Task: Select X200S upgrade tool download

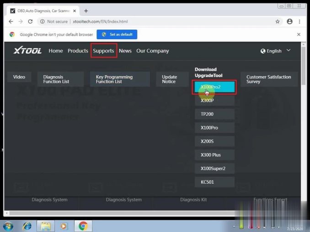Action: click(x=214, y=141)
